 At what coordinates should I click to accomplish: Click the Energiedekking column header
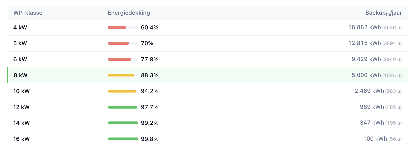129,13
